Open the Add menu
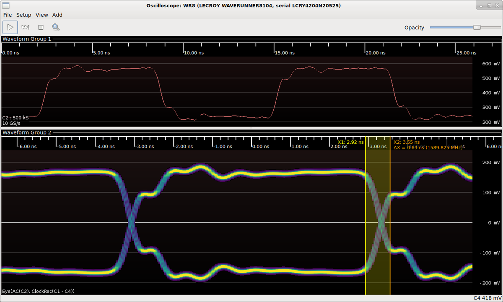Screen dimensions: 503x302 (x=57, y=15)
